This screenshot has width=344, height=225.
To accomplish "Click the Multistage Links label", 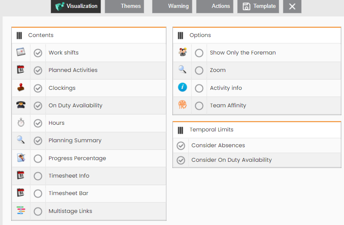I will tap(71, 211).
